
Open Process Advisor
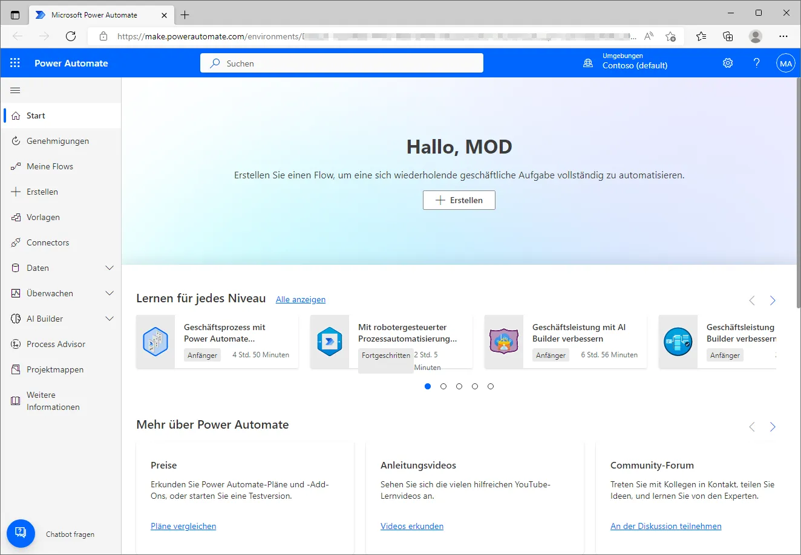60,344
